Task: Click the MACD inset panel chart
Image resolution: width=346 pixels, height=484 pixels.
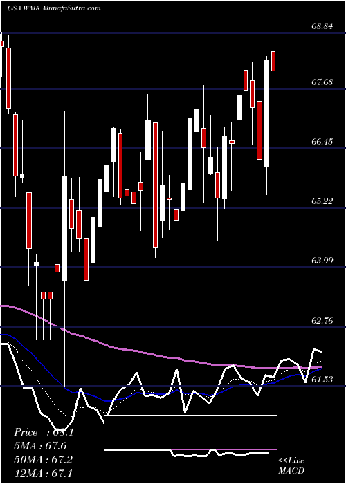Action: click(x=190, y=449)
